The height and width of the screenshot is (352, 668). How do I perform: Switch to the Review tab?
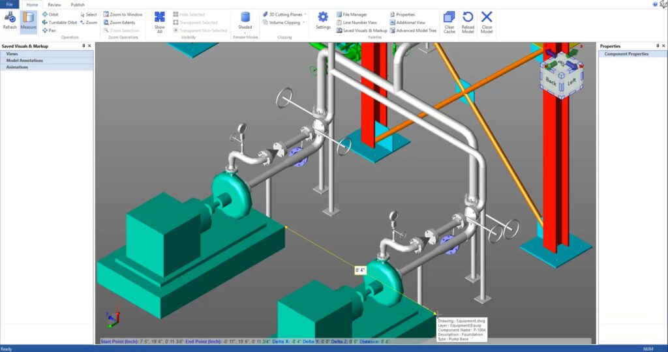pyautogui.click(x=54, y=5)
